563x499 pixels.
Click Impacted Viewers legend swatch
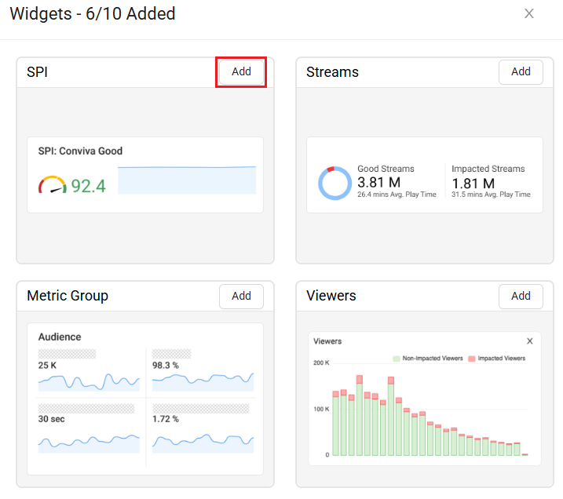click(x=472, y=359)
